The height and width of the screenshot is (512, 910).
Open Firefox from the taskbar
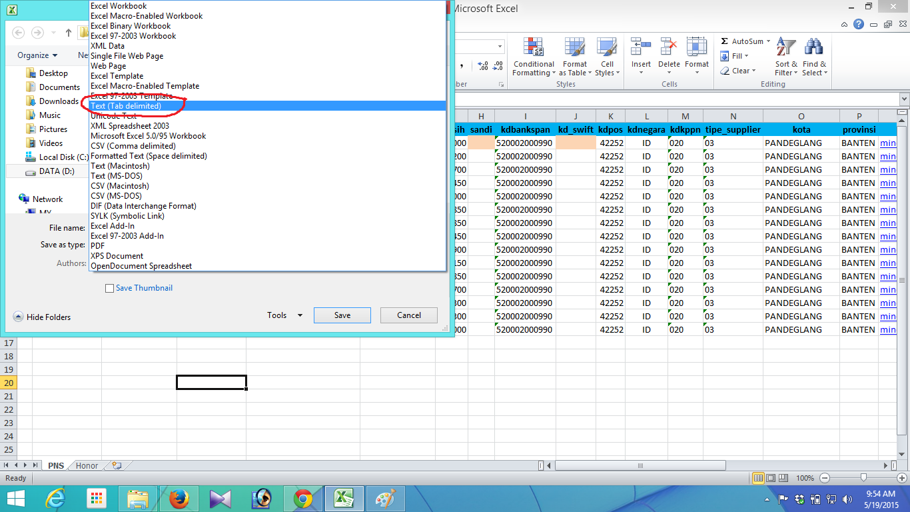[x=179, y=499]
